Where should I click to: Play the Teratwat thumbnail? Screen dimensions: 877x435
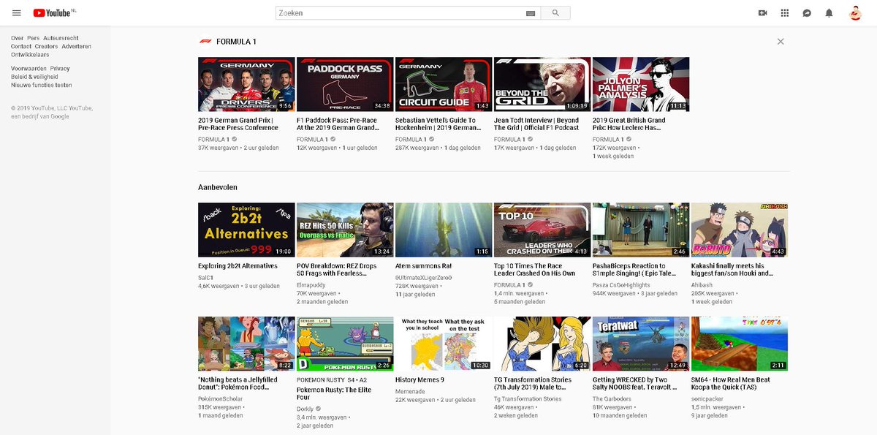(x=641, y=344)
